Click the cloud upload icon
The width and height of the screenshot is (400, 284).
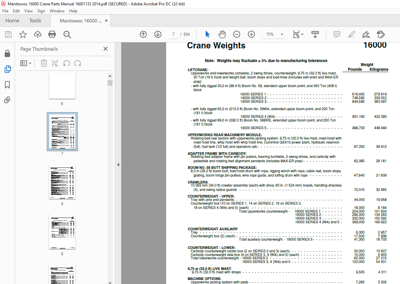(37, 34)
